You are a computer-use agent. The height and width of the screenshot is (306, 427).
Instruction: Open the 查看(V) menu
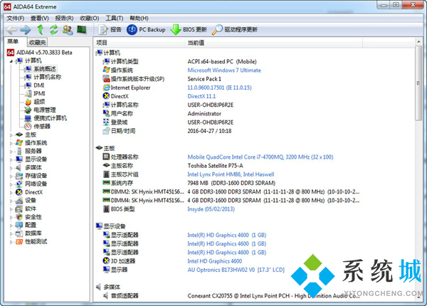(x=39, y=19)
